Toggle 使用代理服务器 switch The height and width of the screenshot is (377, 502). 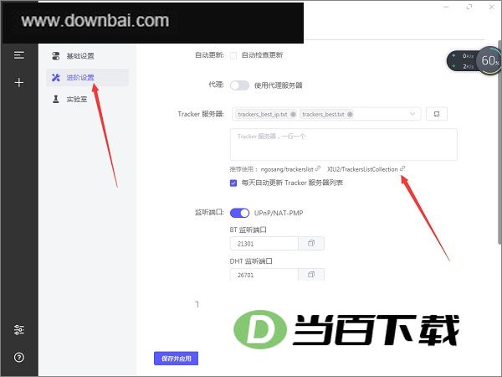point(239,85)
